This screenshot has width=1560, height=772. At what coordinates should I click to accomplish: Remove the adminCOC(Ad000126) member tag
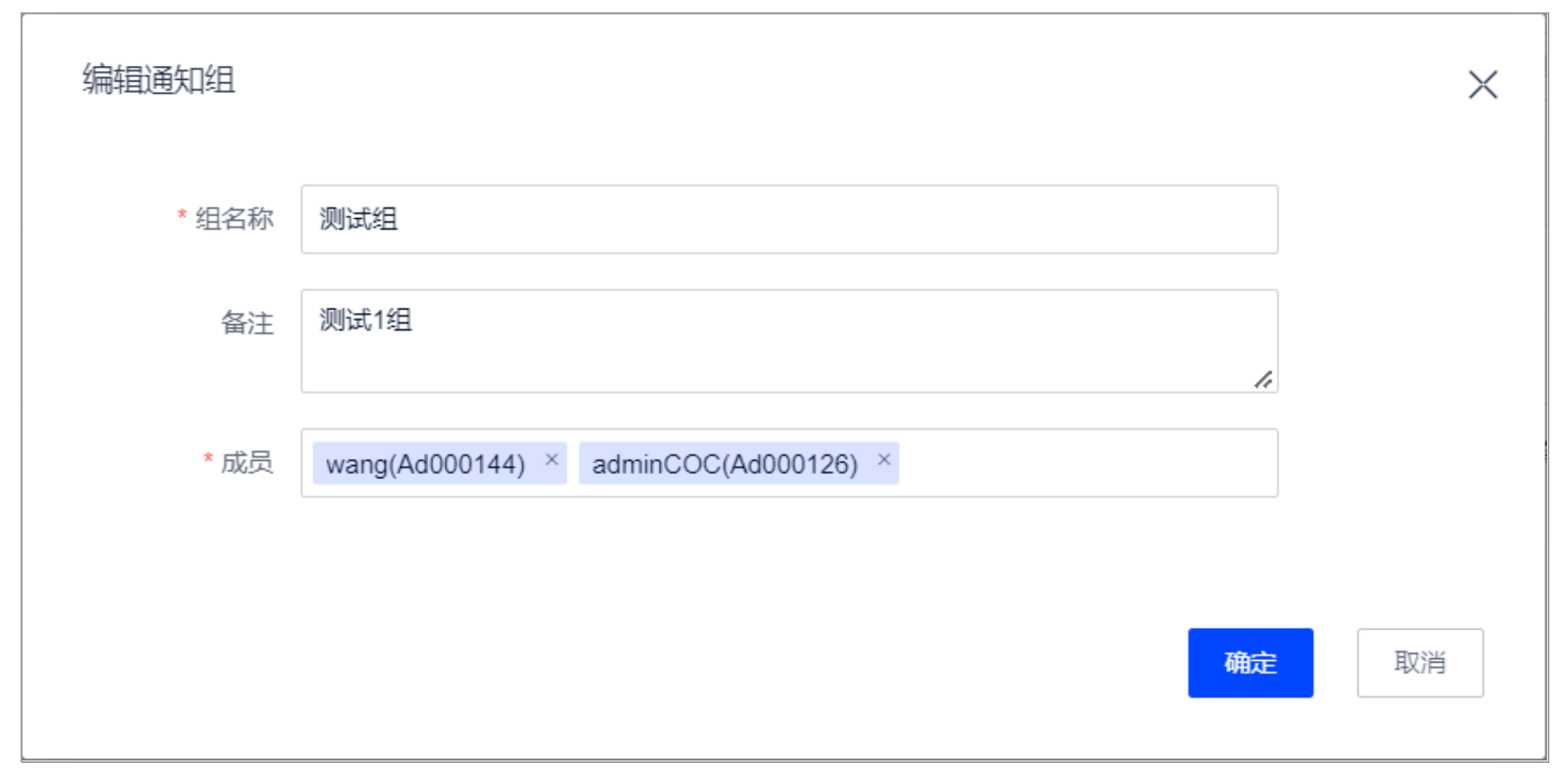[x=884, y=460]
